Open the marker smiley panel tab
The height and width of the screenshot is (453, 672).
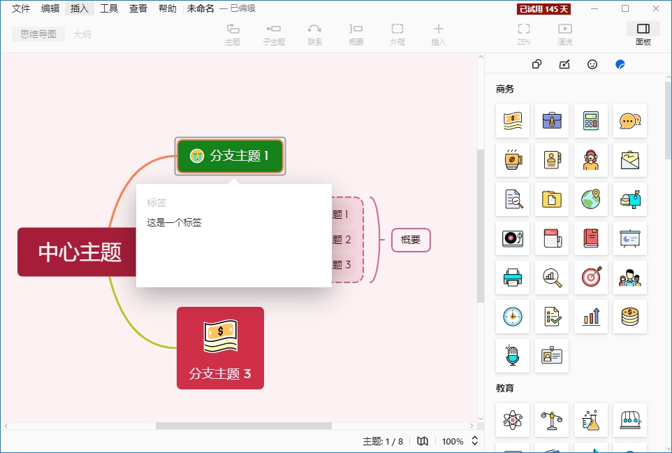point(592,64)
